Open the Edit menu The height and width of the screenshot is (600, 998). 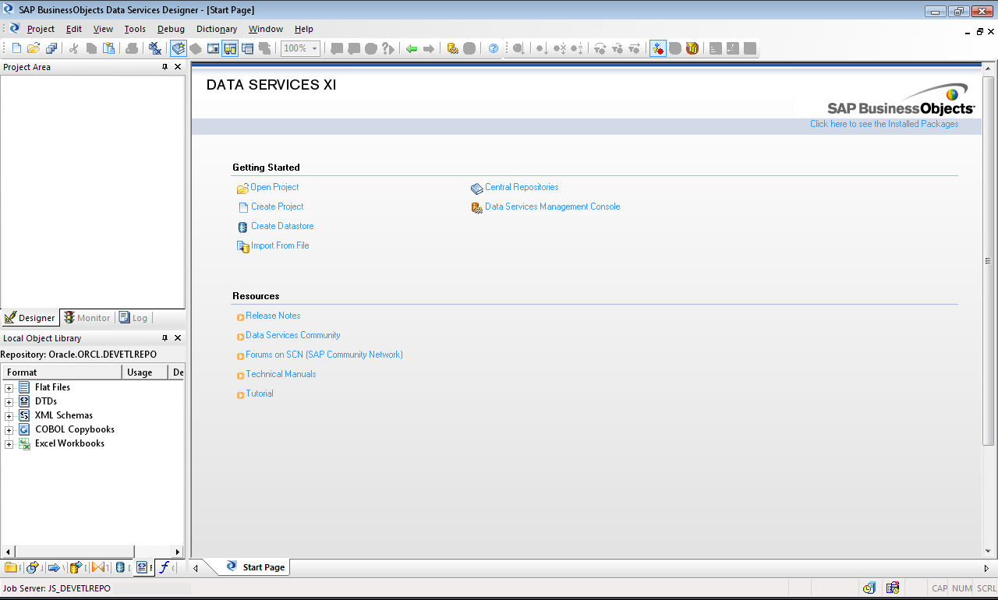(x=74, y=29)
